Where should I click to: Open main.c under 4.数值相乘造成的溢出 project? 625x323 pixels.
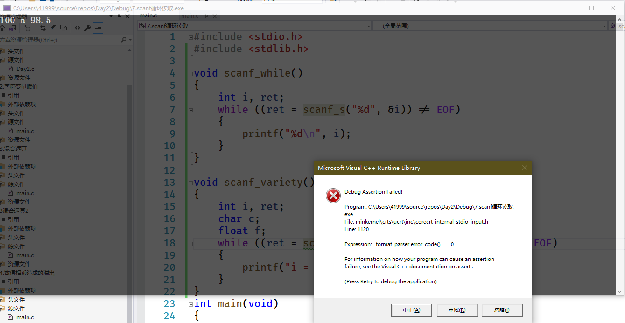click(25, 317)
